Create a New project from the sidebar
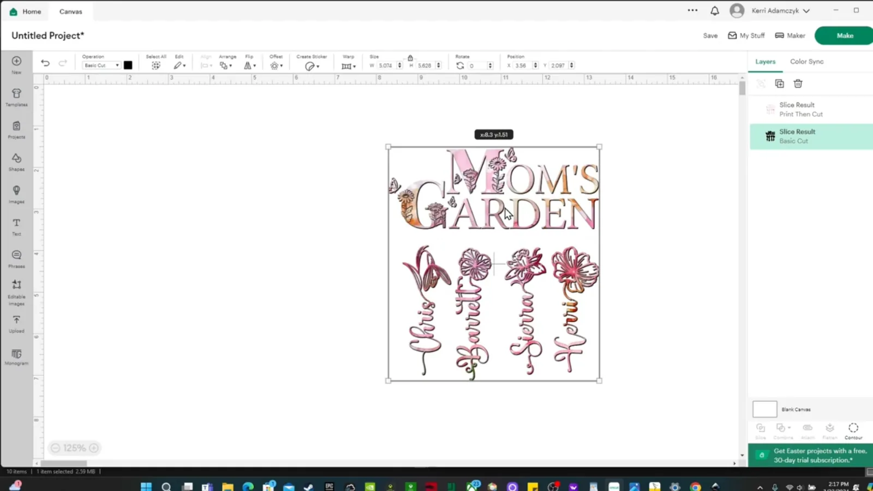This screenshot has width=873, height=491. tap(16, 64)
